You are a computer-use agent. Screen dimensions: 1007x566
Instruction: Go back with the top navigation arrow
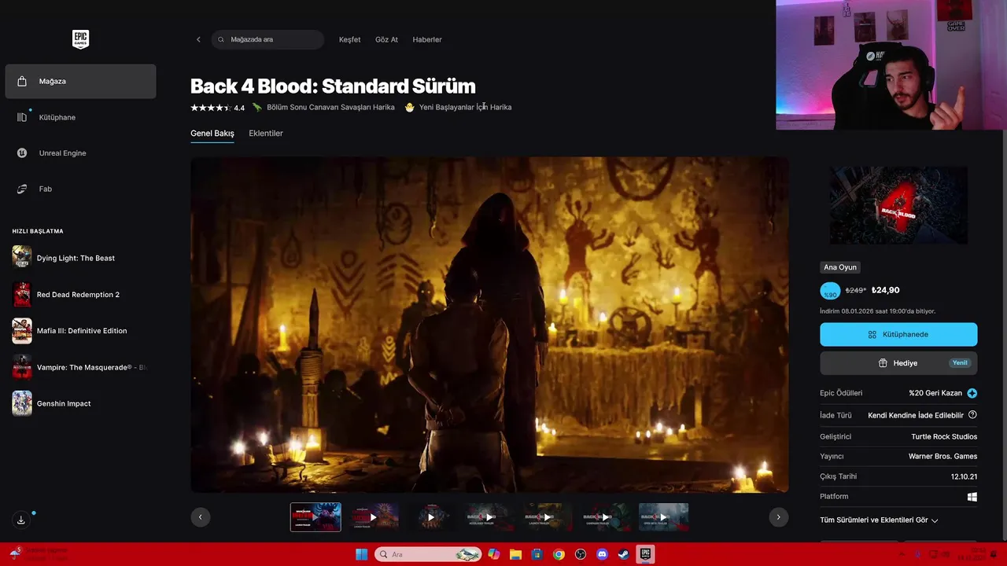click(x=198, y=39)
